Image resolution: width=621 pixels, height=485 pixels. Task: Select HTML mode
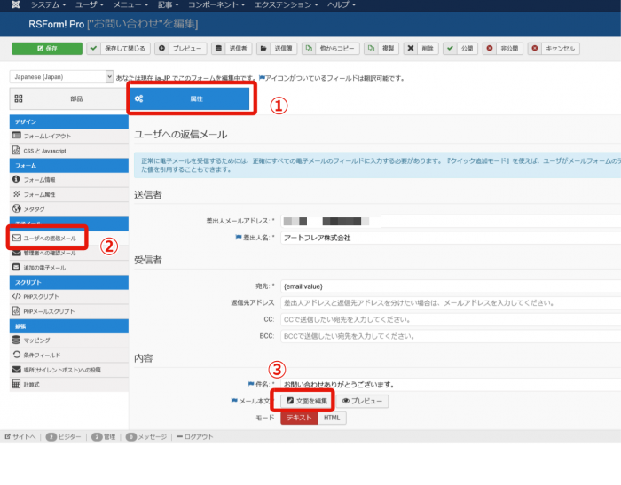pos(332,418)
